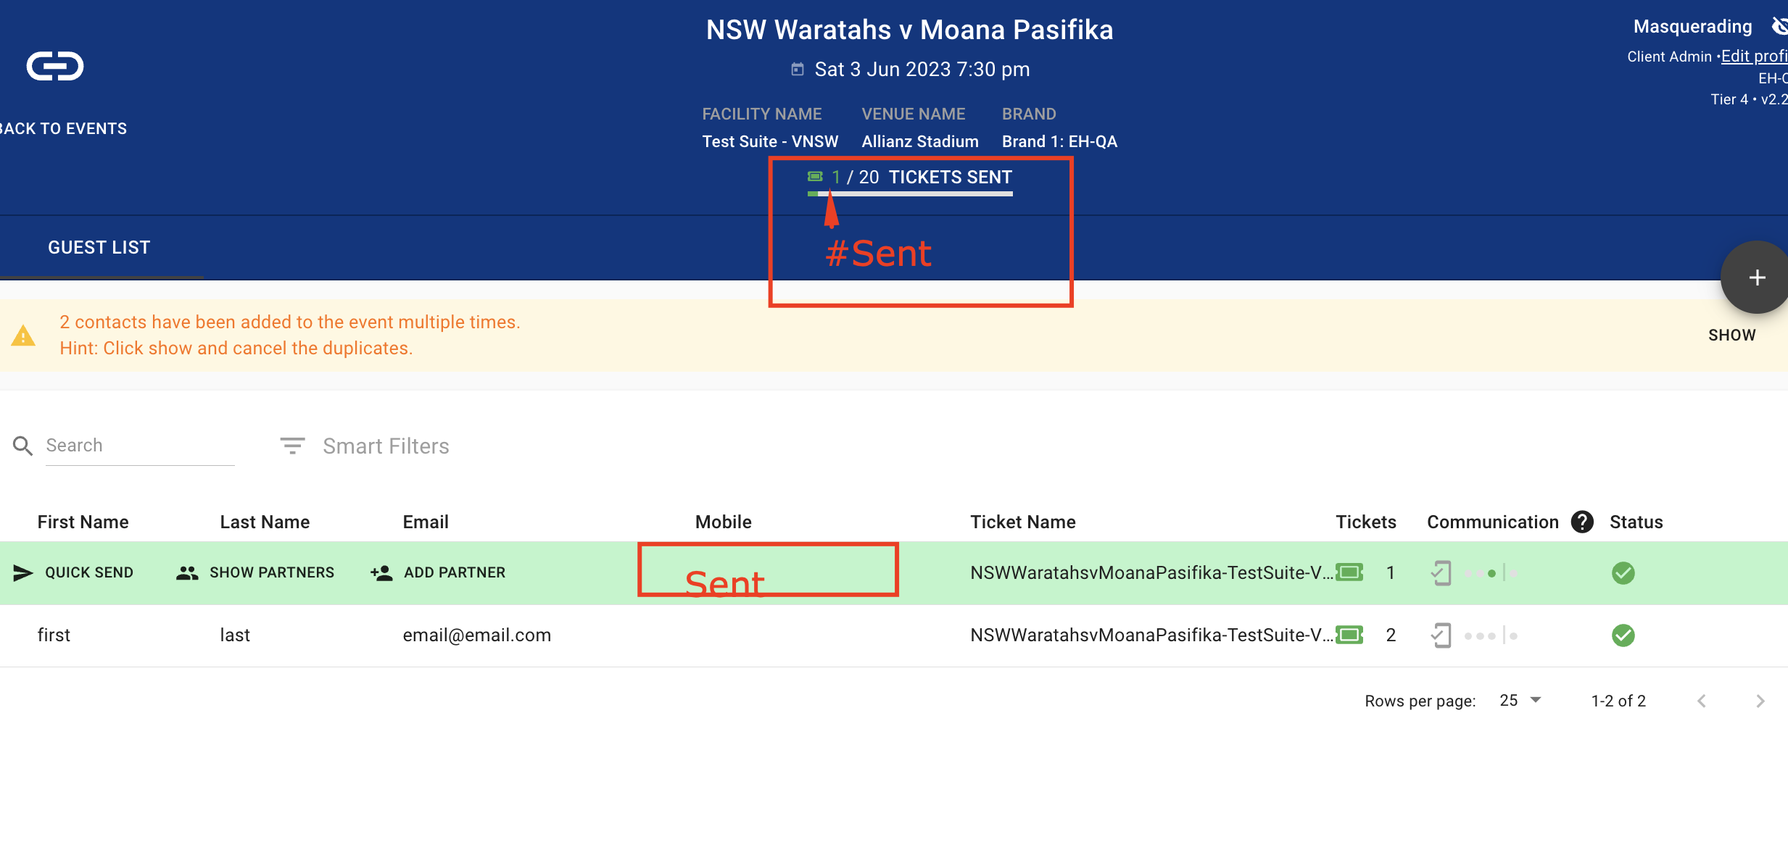Click the green status checkmark in the first row
The height and width of the screenshot is (855, 1788).
[x=1623, y=572]
